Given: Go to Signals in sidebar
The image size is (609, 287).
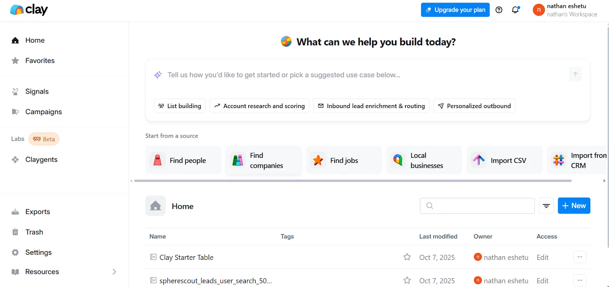Looking at the screenshot, I should (x=37, y=91).
